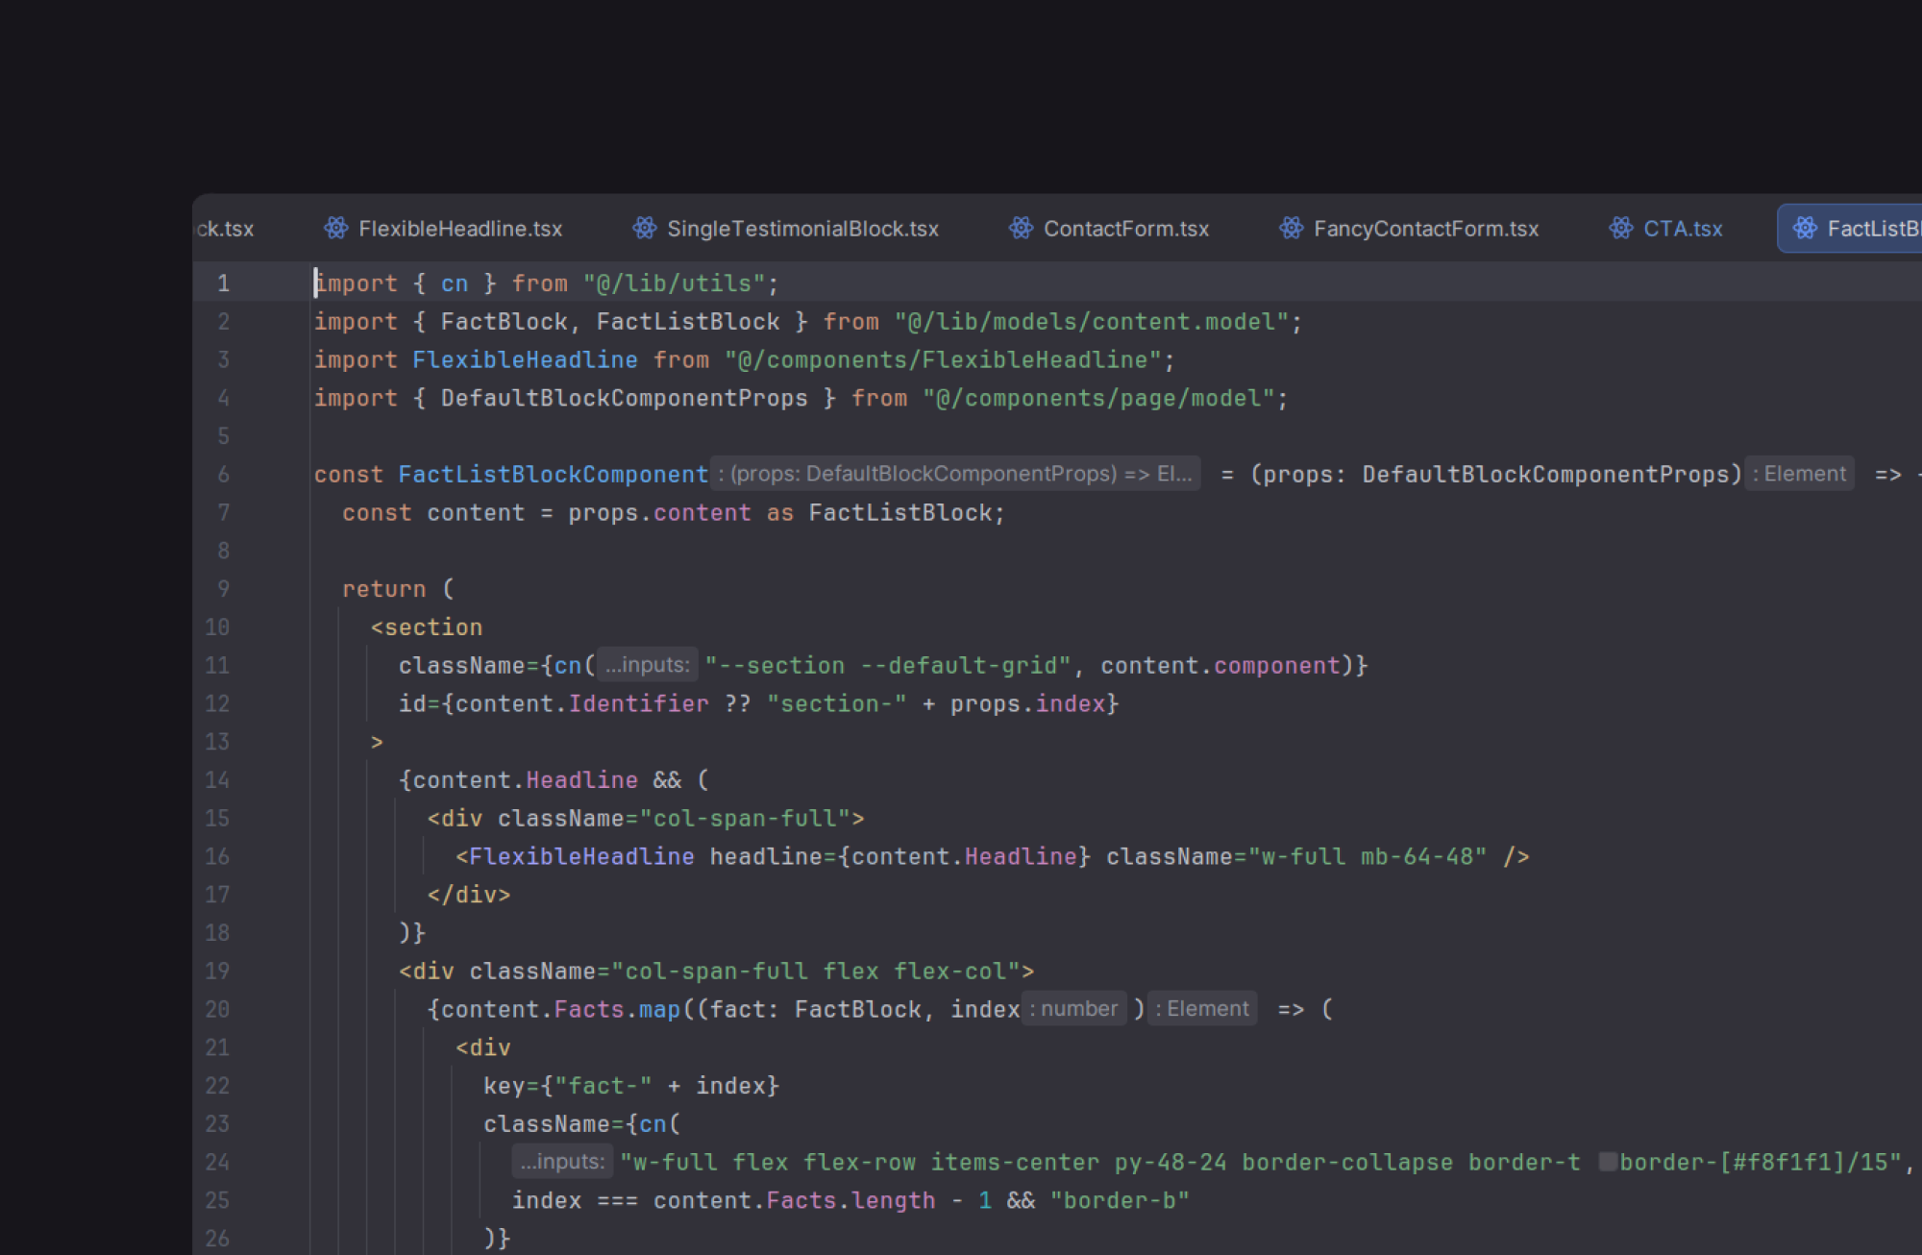1922x1255 pixels.
Task: Click the FlexibleHeadline import name on line 3
Action: tap(525, 360)
